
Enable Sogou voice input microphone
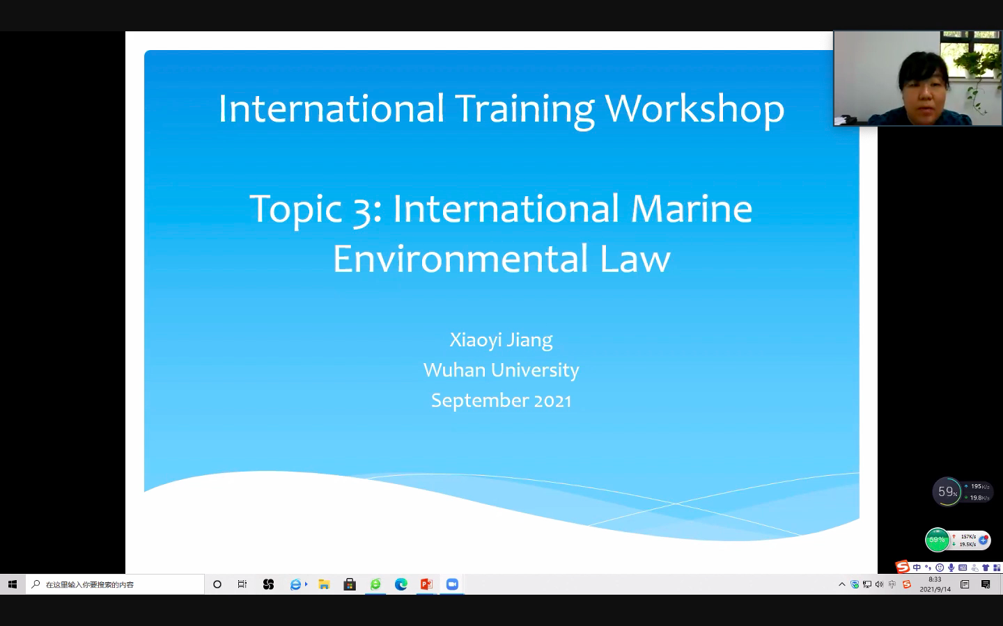(x=951, y=568)
